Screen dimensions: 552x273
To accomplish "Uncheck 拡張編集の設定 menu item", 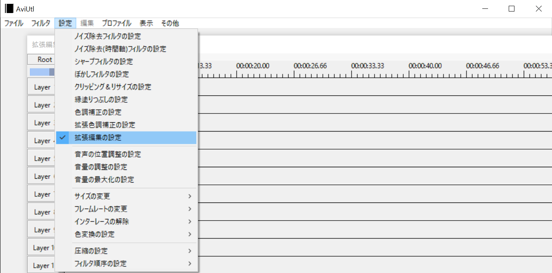I will click(126, 138).
